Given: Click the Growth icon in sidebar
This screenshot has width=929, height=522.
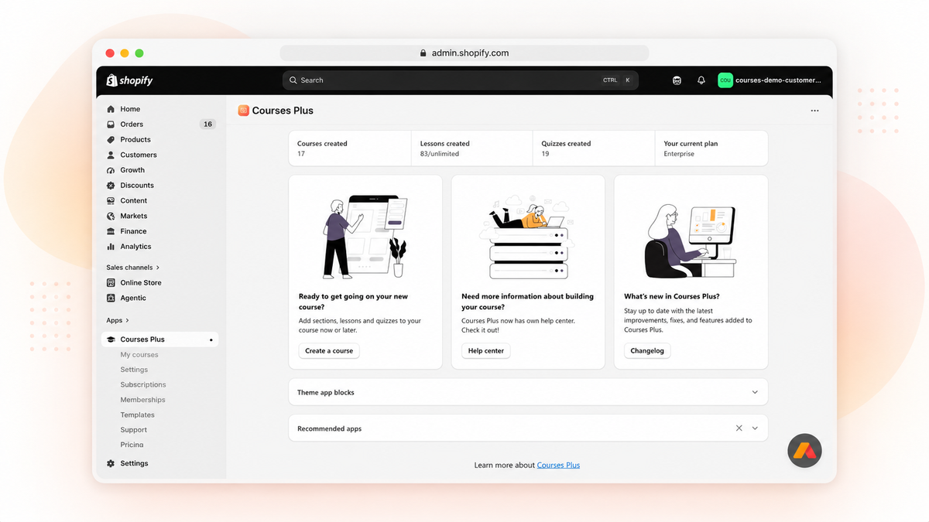Looking at the screenshot, I should [111, 170].
